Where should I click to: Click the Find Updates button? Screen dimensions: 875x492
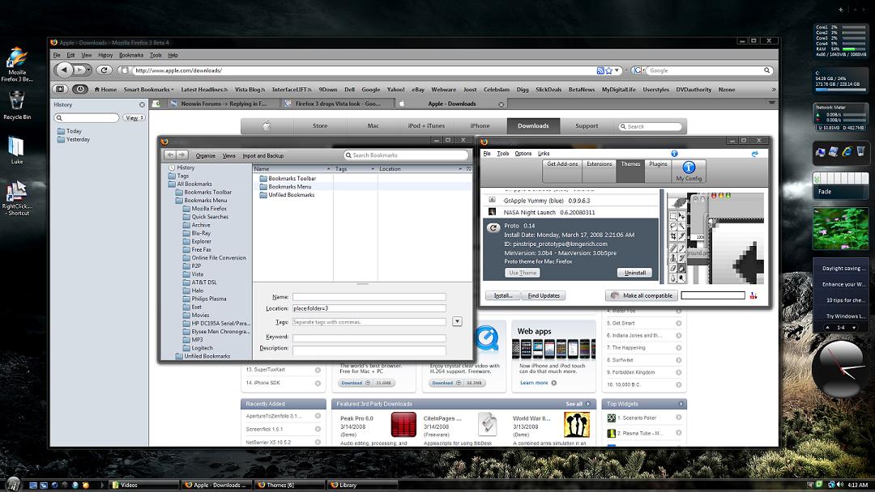click(x=544, y=295)
